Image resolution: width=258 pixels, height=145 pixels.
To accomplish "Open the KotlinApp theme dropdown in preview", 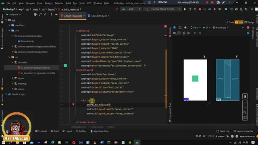I will pos(221,28).
